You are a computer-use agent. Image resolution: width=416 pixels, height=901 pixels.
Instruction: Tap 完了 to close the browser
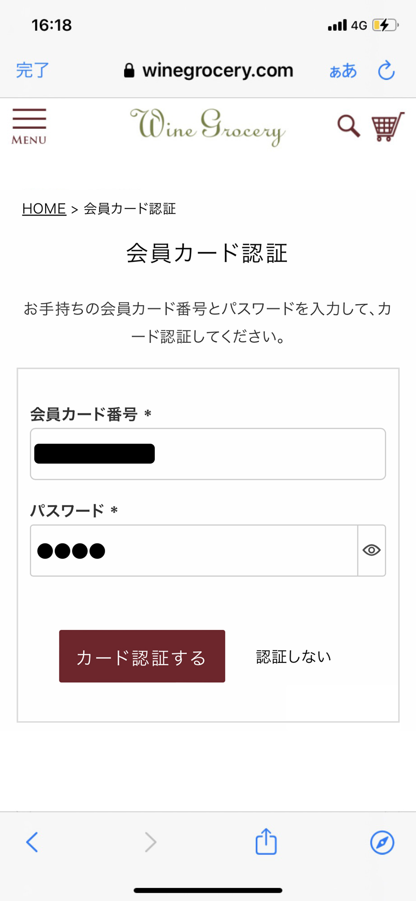tap(32, 70)
